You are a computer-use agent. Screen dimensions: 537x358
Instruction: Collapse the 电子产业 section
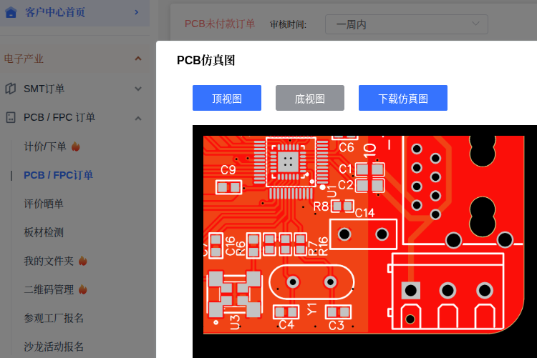click(138, 59)
